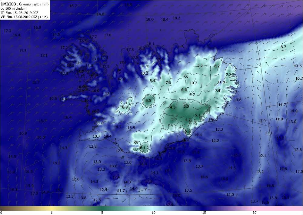Click the map value "17.6"
303x215 pixels.
(123, 63)
